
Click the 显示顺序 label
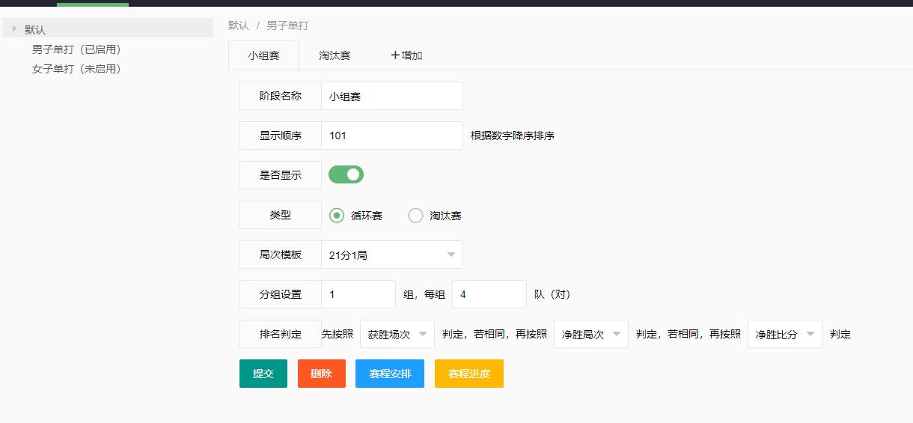(281, 136)
